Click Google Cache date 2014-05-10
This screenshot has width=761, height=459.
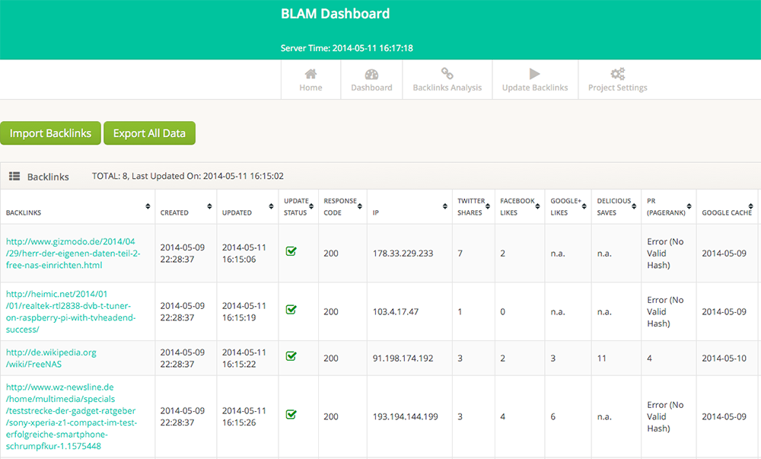coord(724,358)
